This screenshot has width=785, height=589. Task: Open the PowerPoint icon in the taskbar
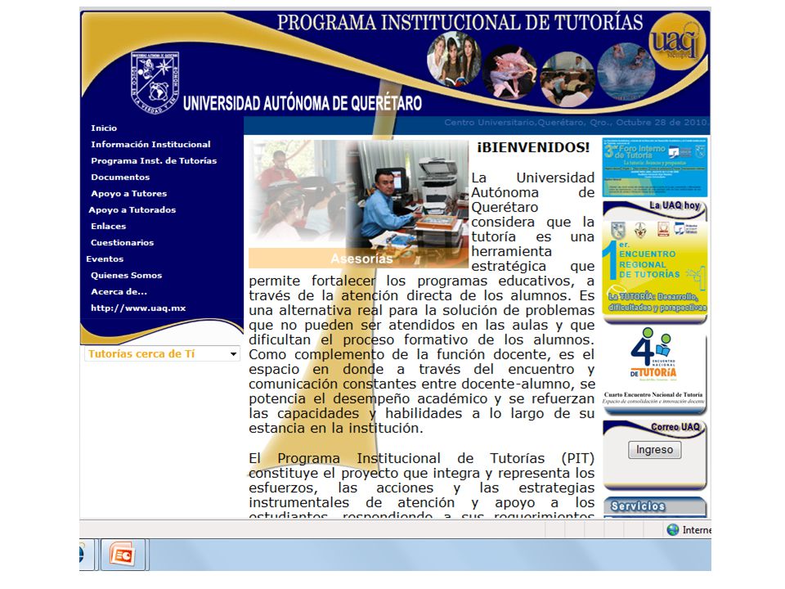click(123, 555)
